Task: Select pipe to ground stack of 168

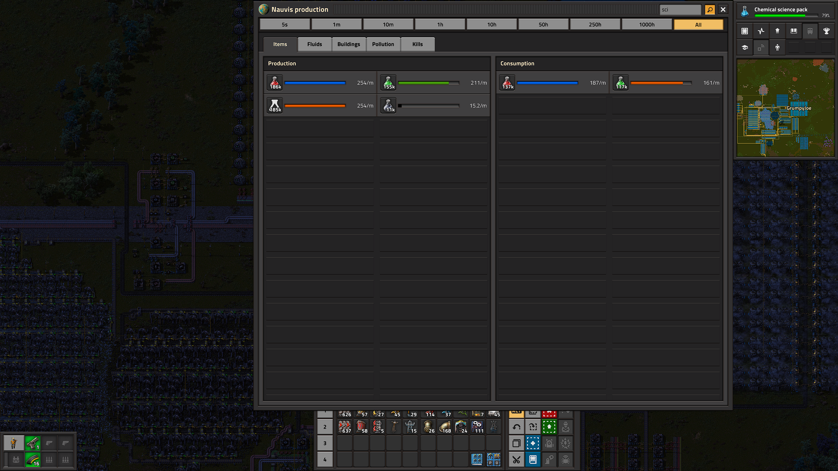Action: tap(445, 427)
